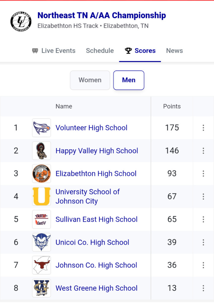The width and height of the screenshot is (214, 303).
Task: Click West Greene Buffaloes logo
Action: [41, 288]
